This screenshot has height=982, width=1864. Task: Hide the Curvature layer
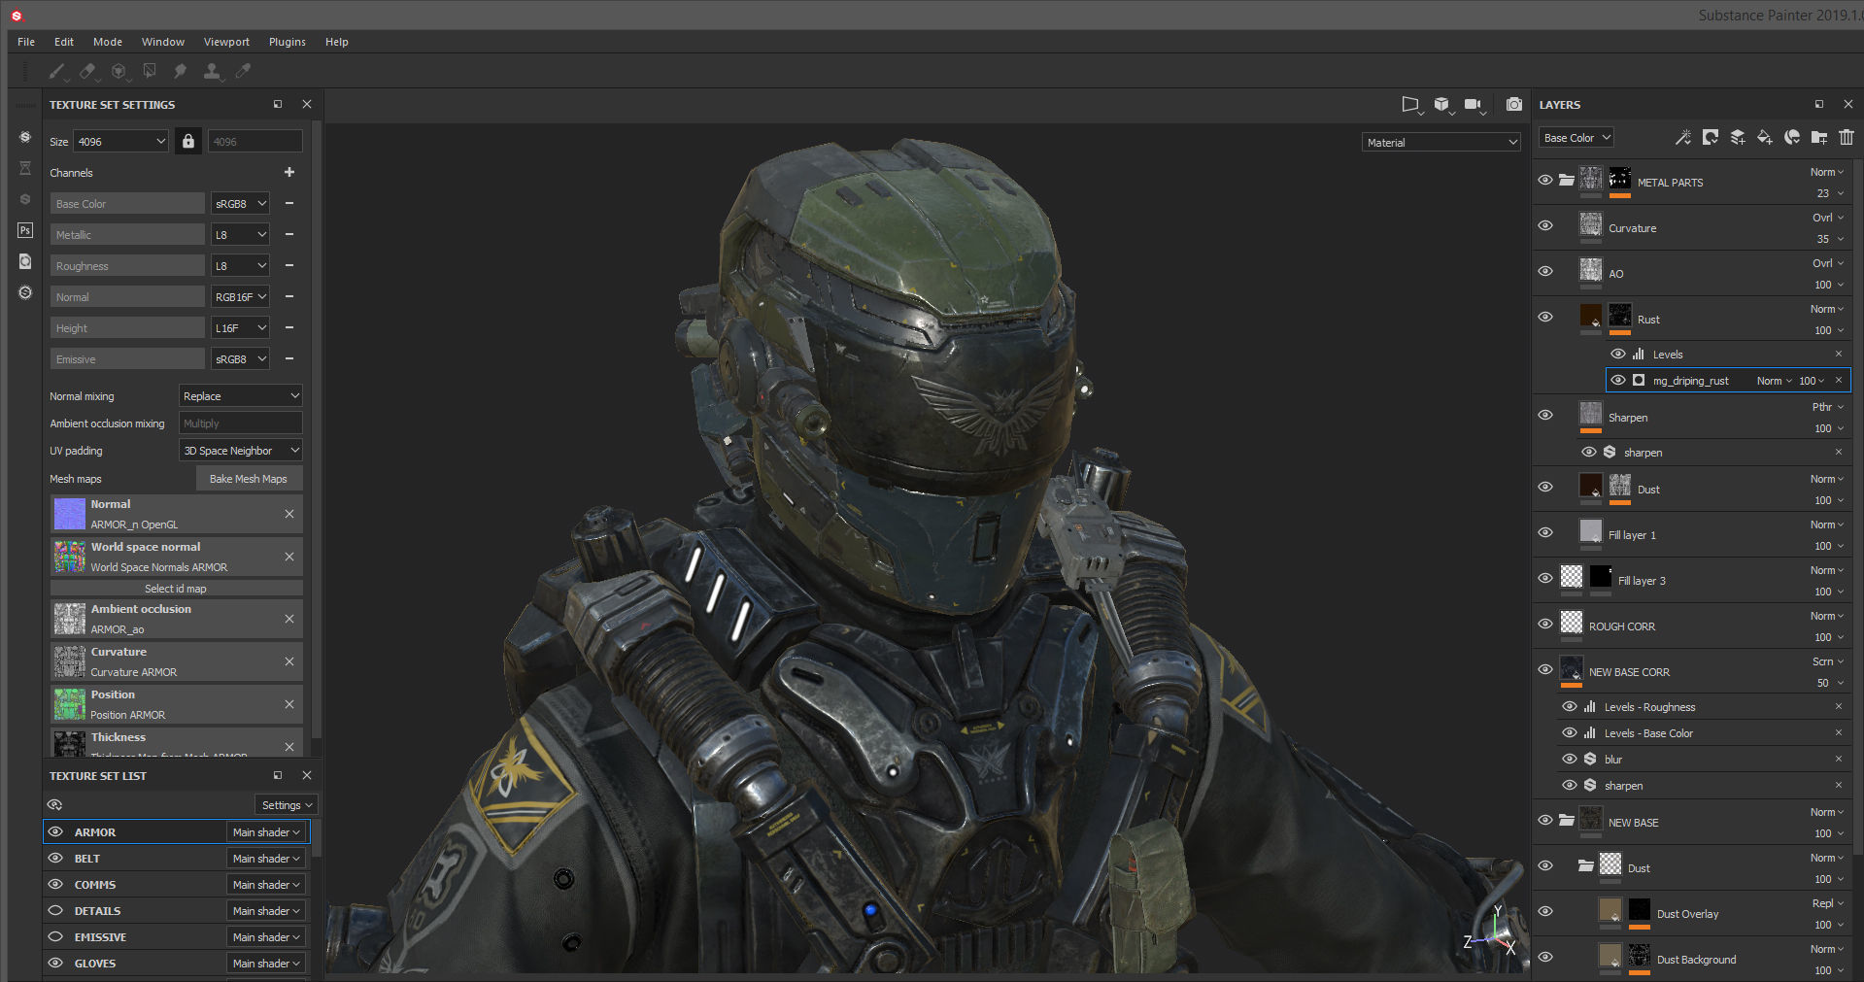[x=1545, y=225]
